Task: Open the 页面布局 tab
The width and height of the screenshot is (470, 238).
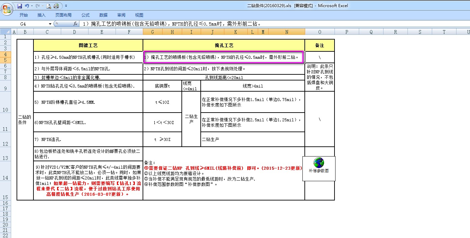Action: pos(64,15)
